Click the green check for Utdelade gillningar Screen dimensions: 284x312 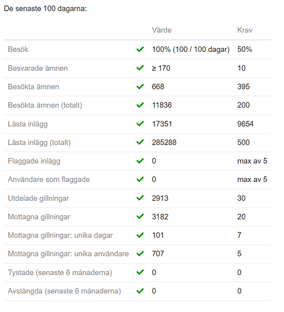pos(140,198)
